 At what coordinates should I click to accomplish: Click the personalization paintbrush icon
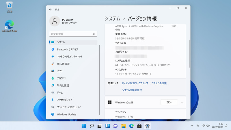tap(53, 64)
